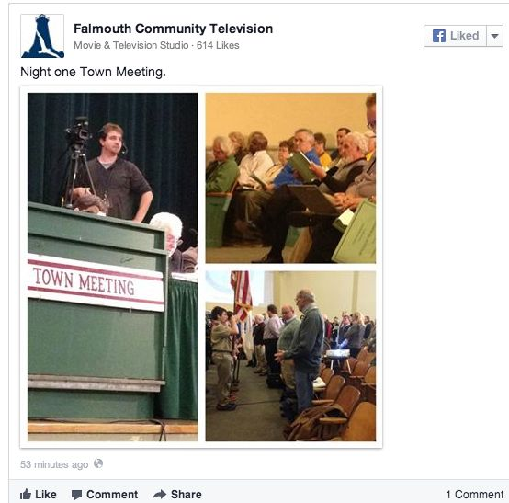Open the seated audience members photo

[x=290, y=178]
